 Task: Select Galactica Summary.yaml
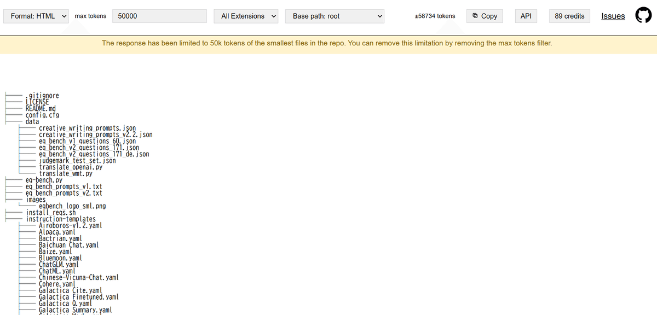click(76, 310)
